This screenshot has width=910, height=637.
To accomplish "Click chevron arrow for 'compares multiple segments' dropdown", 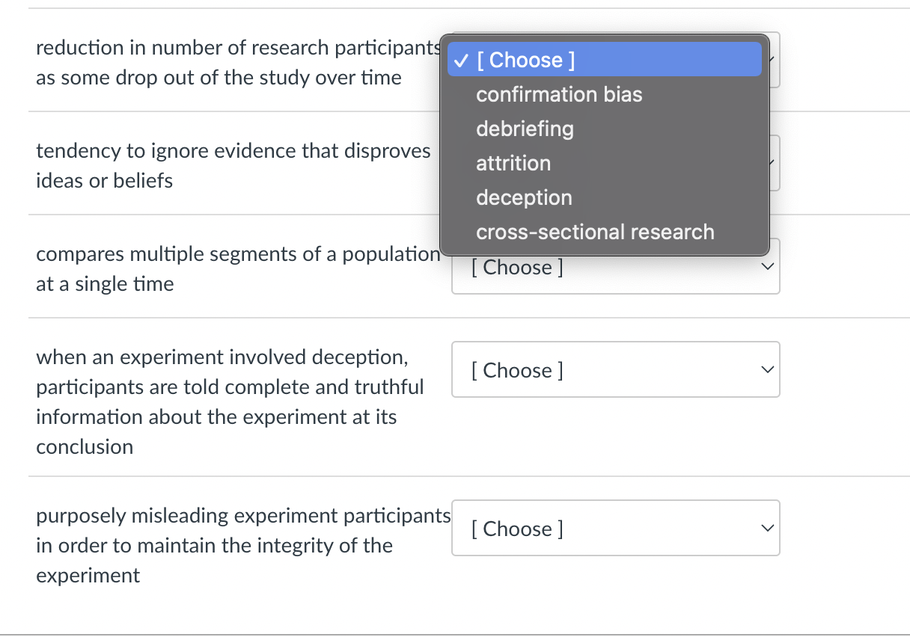I will pos(765,267).
